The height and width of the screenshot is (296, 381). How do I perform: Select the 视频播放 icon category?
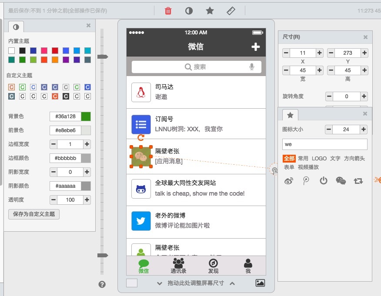(x=308, y=167)
